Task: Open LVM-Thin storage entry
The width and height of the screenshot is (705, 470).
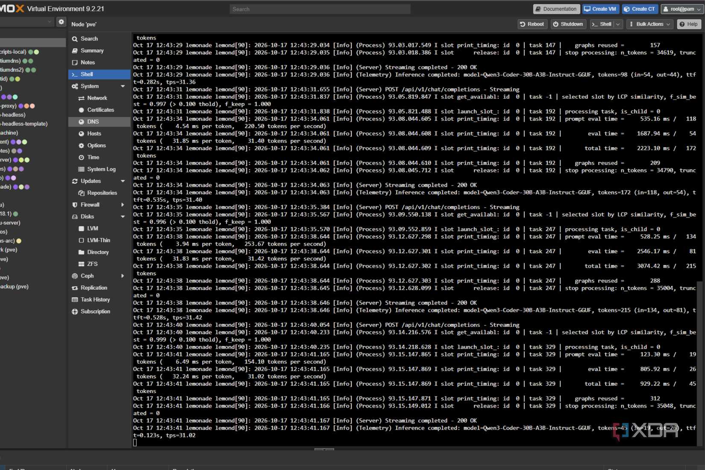Action: [x=99, y=241]
